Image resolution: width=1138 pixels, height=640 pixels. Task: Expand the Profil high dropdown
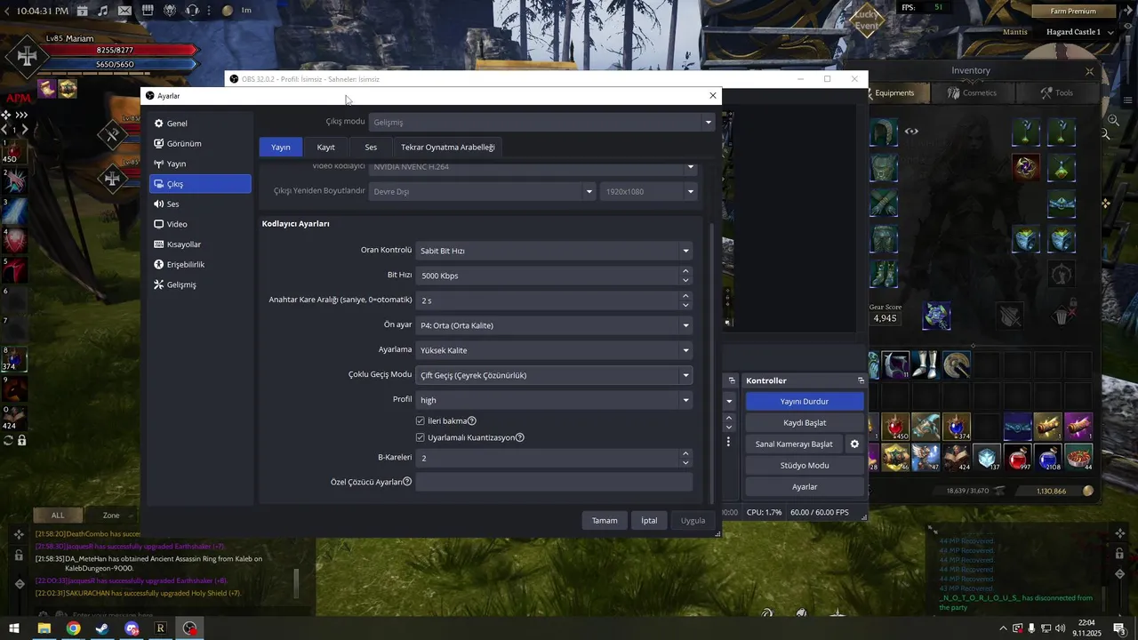(x=554, y=400)
